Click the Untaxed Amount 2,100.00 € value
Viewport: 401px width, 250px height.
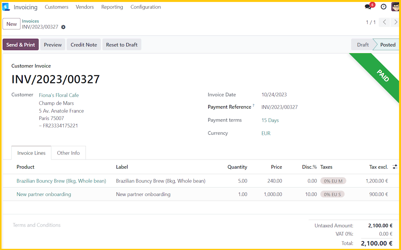point(380,226)
